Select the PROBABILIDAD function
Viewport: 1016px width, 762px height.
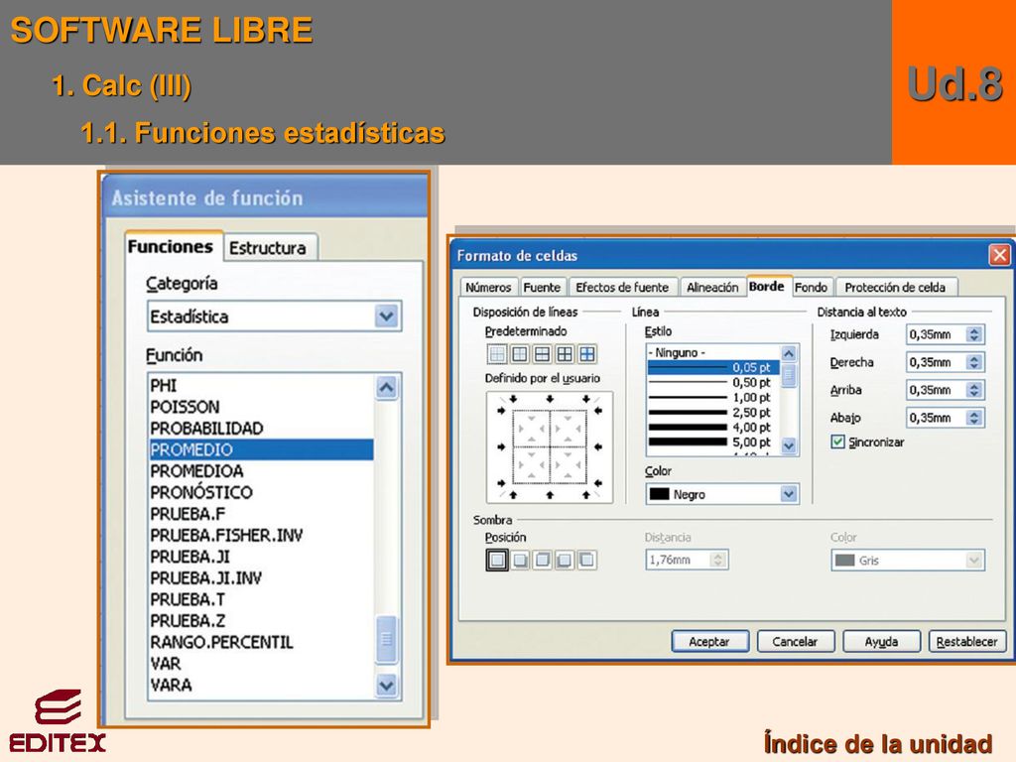[x=261, y=429]
